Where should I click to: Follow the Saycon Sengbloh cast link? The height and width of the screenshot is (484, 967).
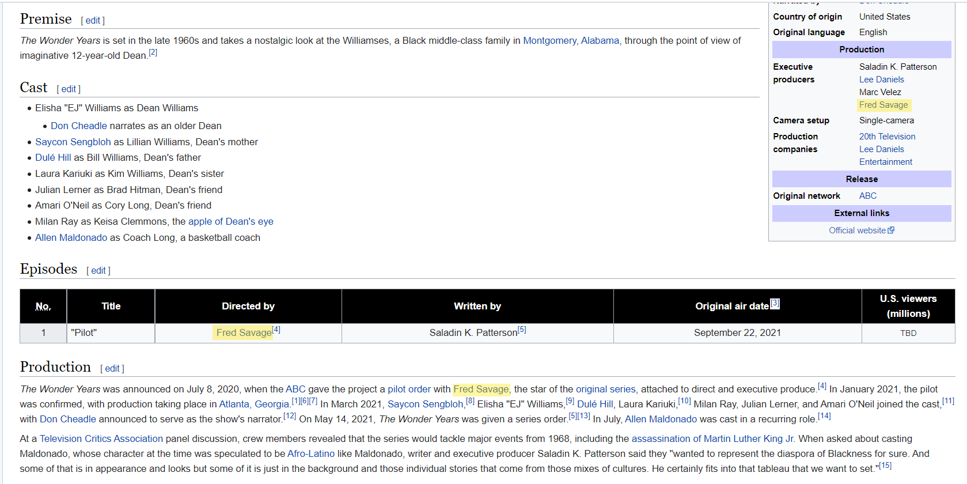pyautogui.click(x=73, y=142)
